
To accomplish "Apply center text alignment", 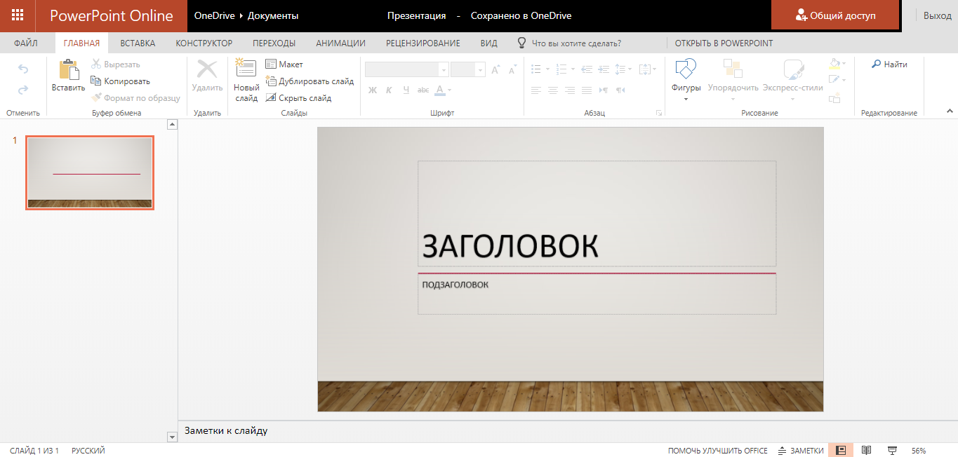I will 553,90.
